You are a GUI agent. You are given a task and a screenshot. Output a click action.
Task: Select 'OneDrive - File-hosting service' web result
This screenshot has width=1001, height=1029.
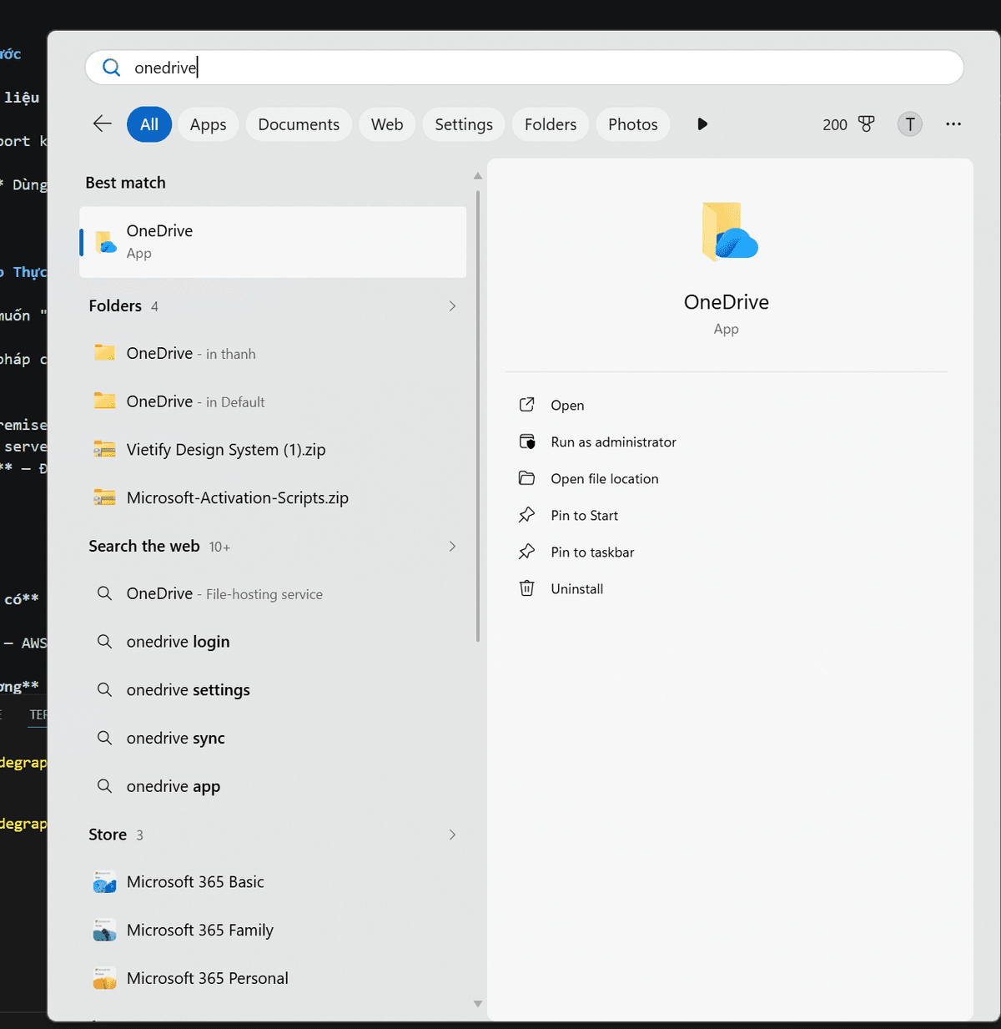tap(273, 593)
